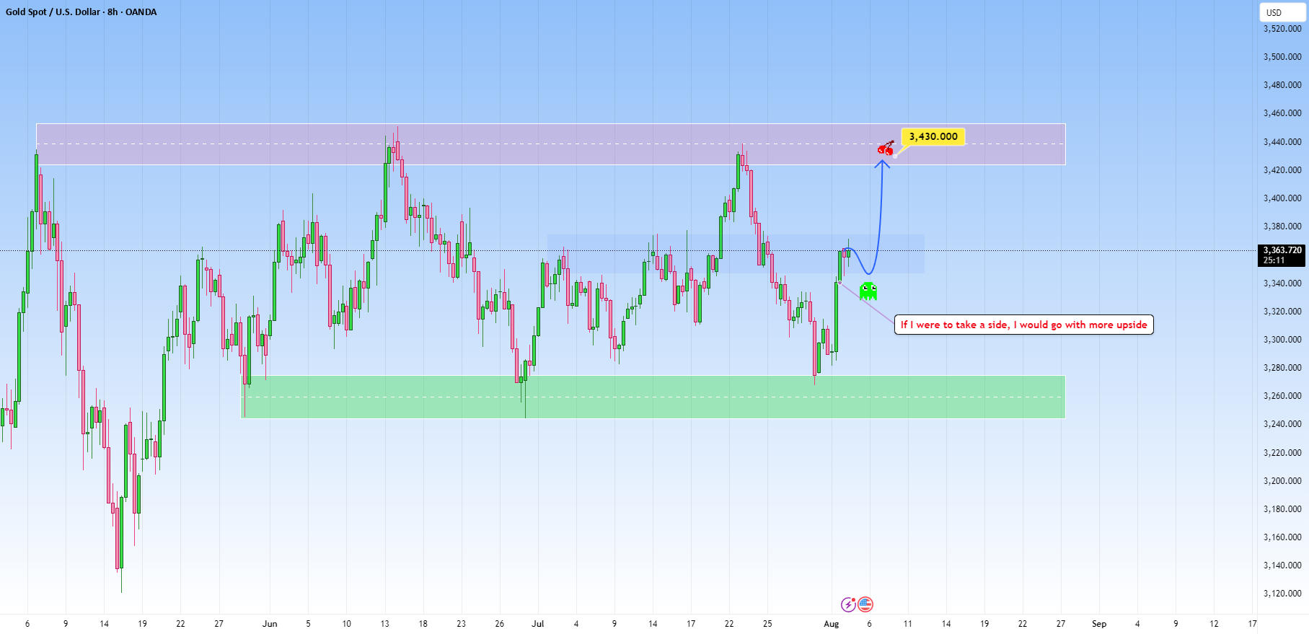This screenshot has height=634, width=1309.
Task: Click the Gold Spot / U.S. Dollar title
Action: 53,12
